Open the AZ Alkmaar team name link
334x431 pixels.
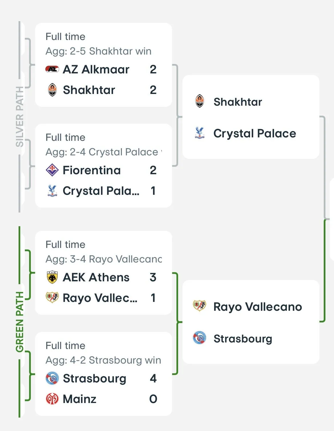[96, 69]
